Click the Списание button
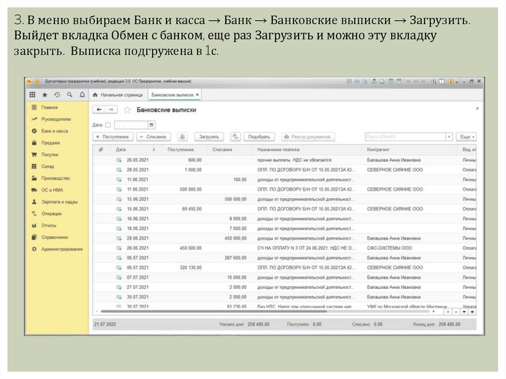 tap(153, 137)
